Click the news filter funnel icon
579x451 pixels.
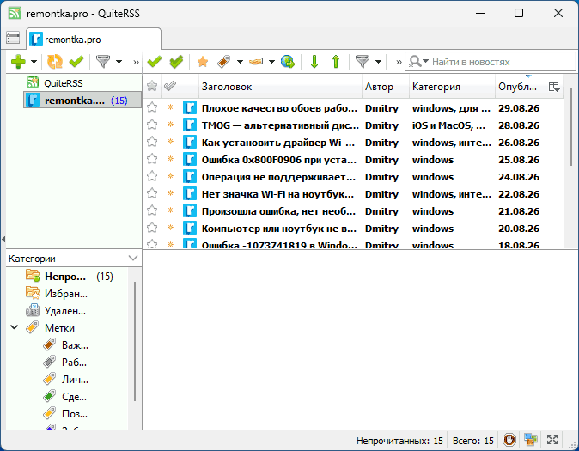point(363,62)
